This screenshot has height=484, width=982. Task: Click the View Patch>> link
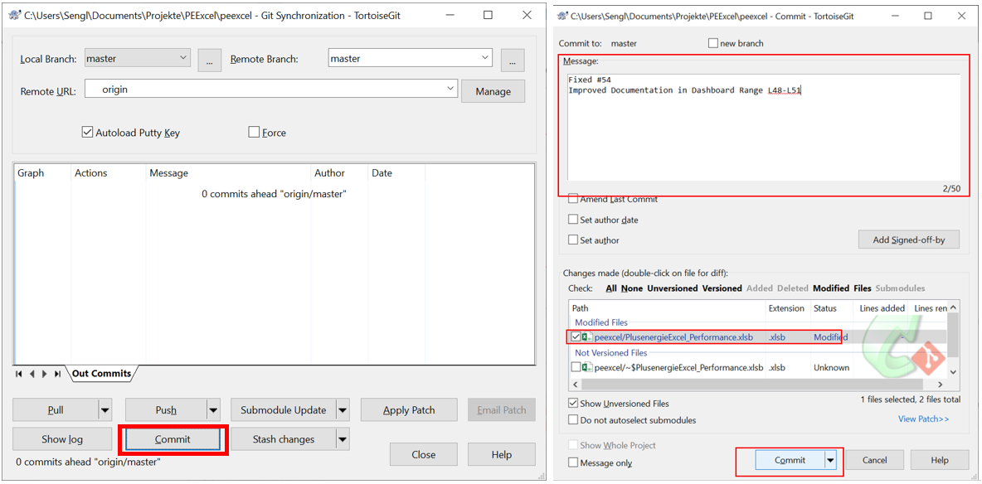[924, 419]
